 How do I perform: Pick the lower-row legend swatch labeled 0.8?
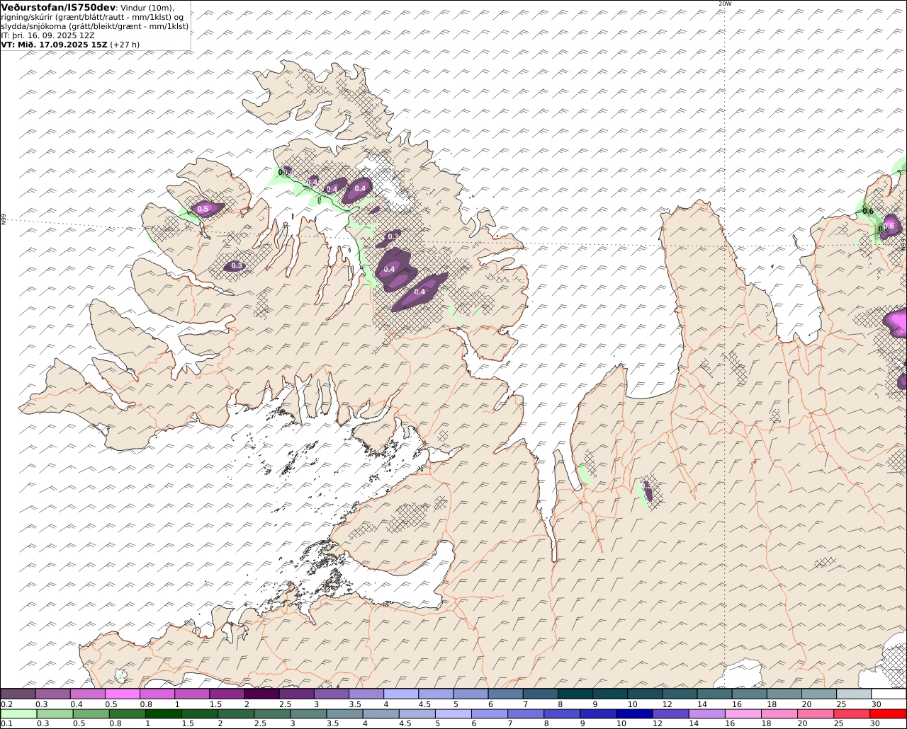(127, 713)
